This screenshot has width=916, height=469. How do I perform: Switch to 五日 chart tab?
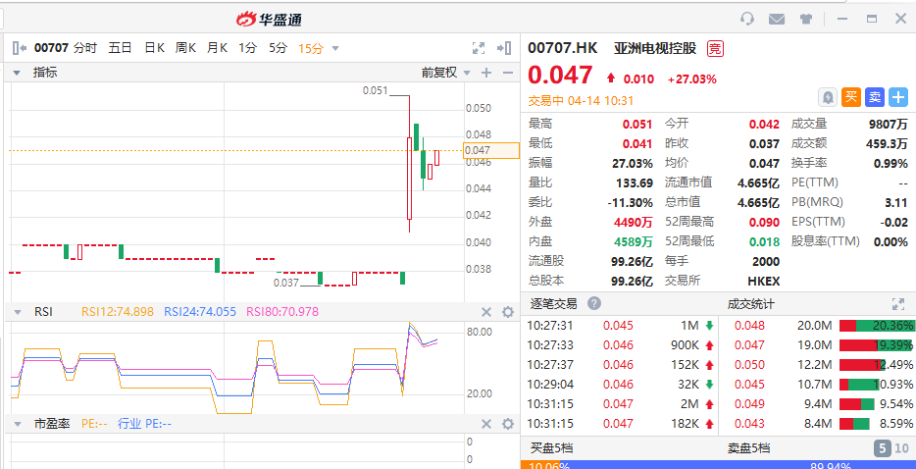click(120, 48)
